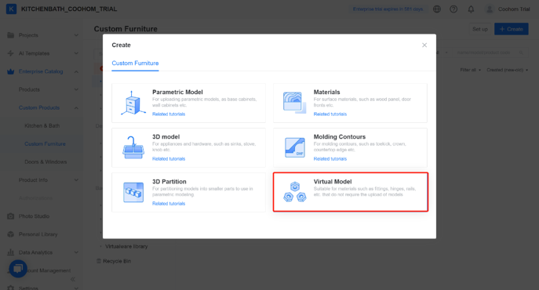
Task: Go to Photo Studio
Action: tap(34, 216)
